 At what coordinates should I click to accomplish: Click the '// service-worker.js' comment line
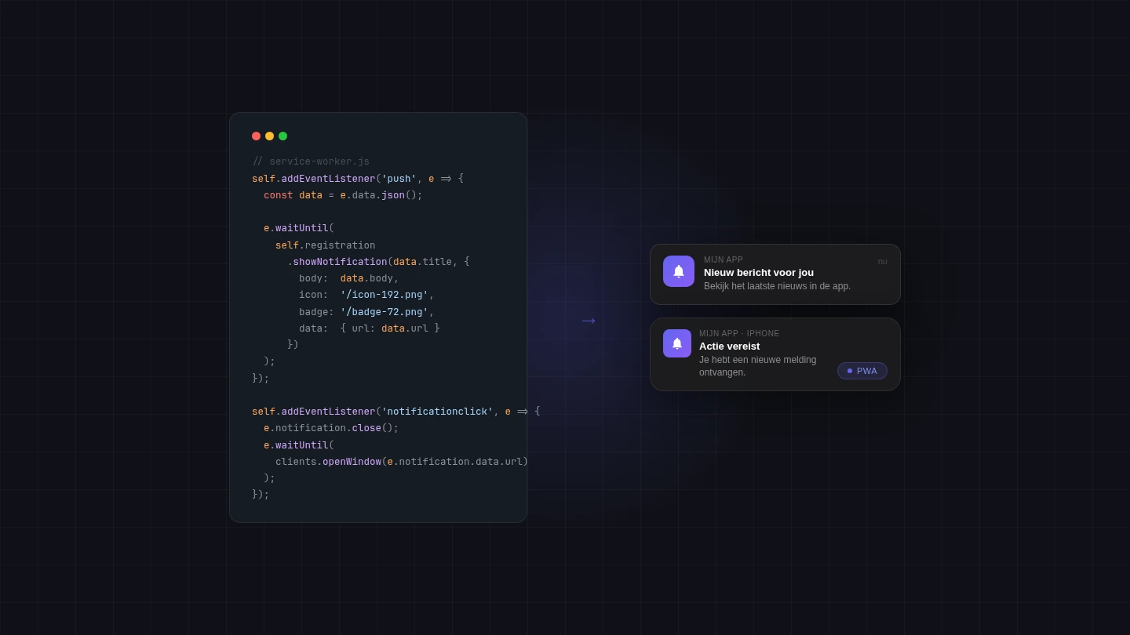coord(311,161)
